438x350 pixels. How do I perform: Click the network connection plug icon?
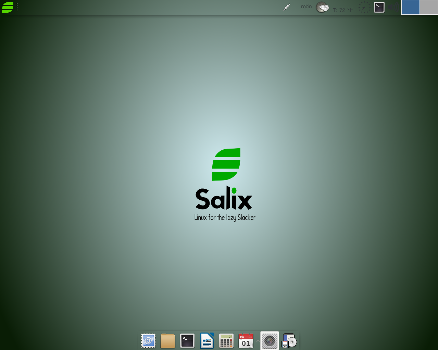pyautogui.click(x=287, y=7)
